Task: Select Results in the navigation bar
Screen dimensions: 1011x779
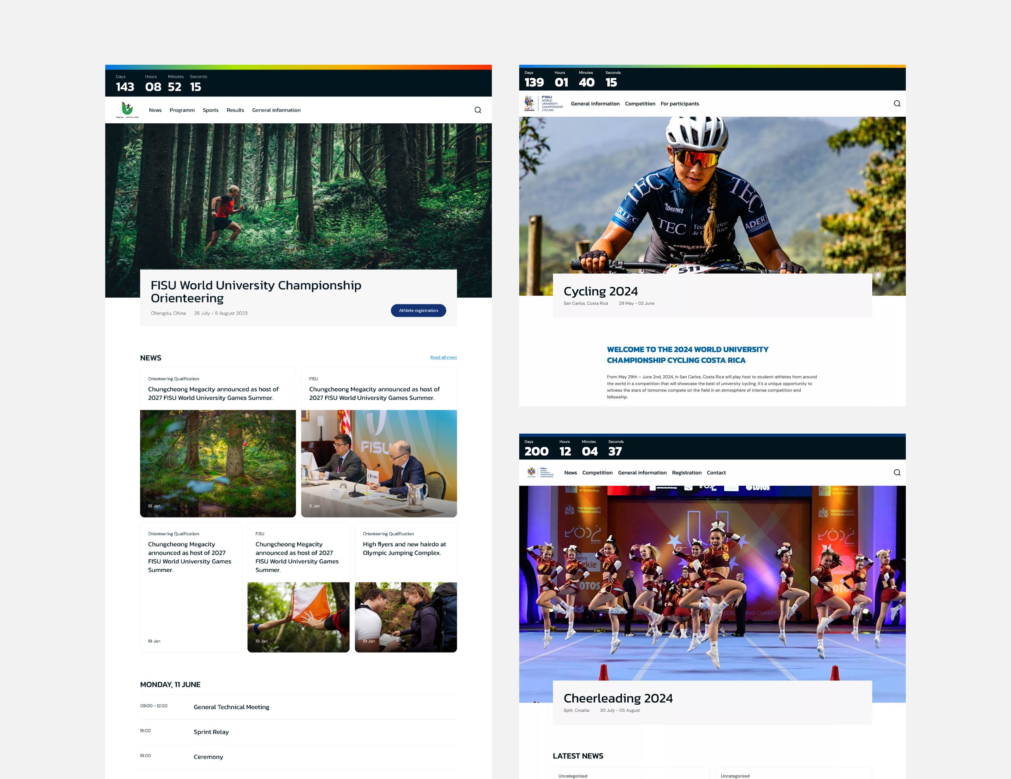Action: pyautogui.click(x=235, y=110)
